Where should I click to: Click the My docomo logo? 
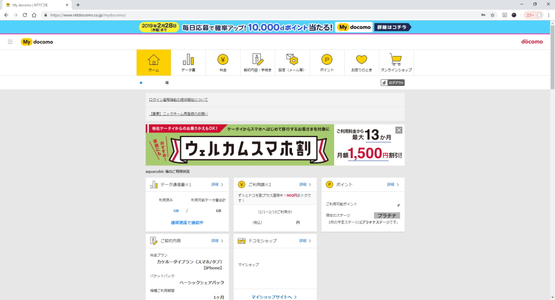(x=37, y=42)
